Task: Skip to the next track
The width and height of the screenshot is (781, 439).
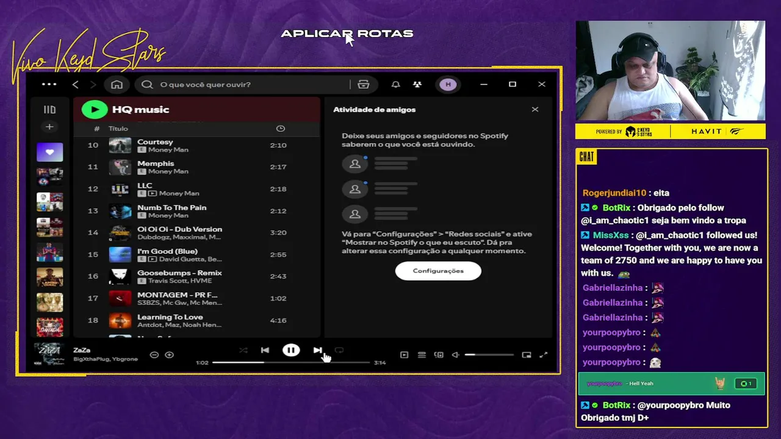Action: pos(317,351)
